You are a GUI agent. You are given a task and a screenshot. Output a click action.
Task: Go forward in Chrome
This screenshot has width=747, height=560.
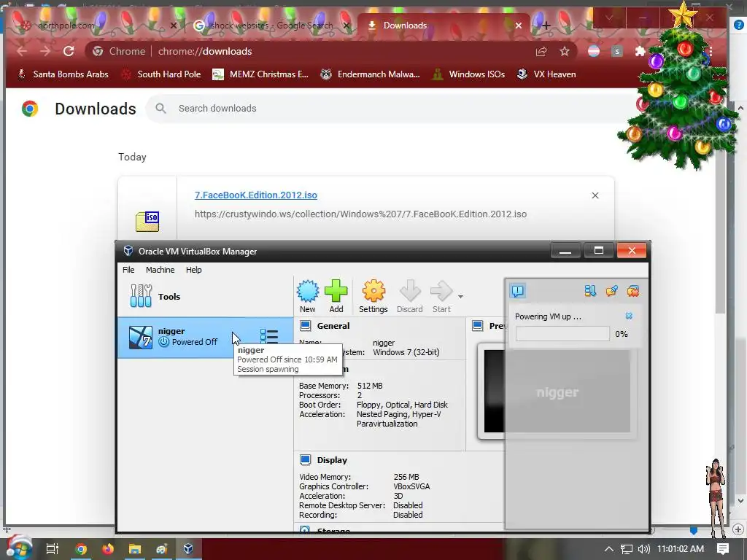(x=45, y=51)
